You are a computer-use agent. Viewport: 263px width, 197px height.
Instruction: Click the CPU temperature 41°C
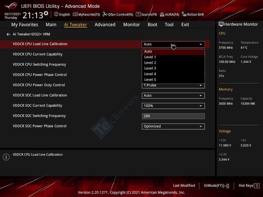[x=244, y=48]
